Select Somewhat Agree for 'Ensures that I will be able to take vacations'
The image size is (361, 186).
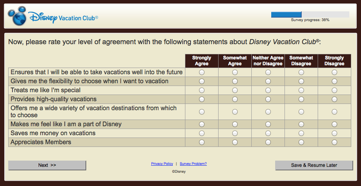point(235,72)
